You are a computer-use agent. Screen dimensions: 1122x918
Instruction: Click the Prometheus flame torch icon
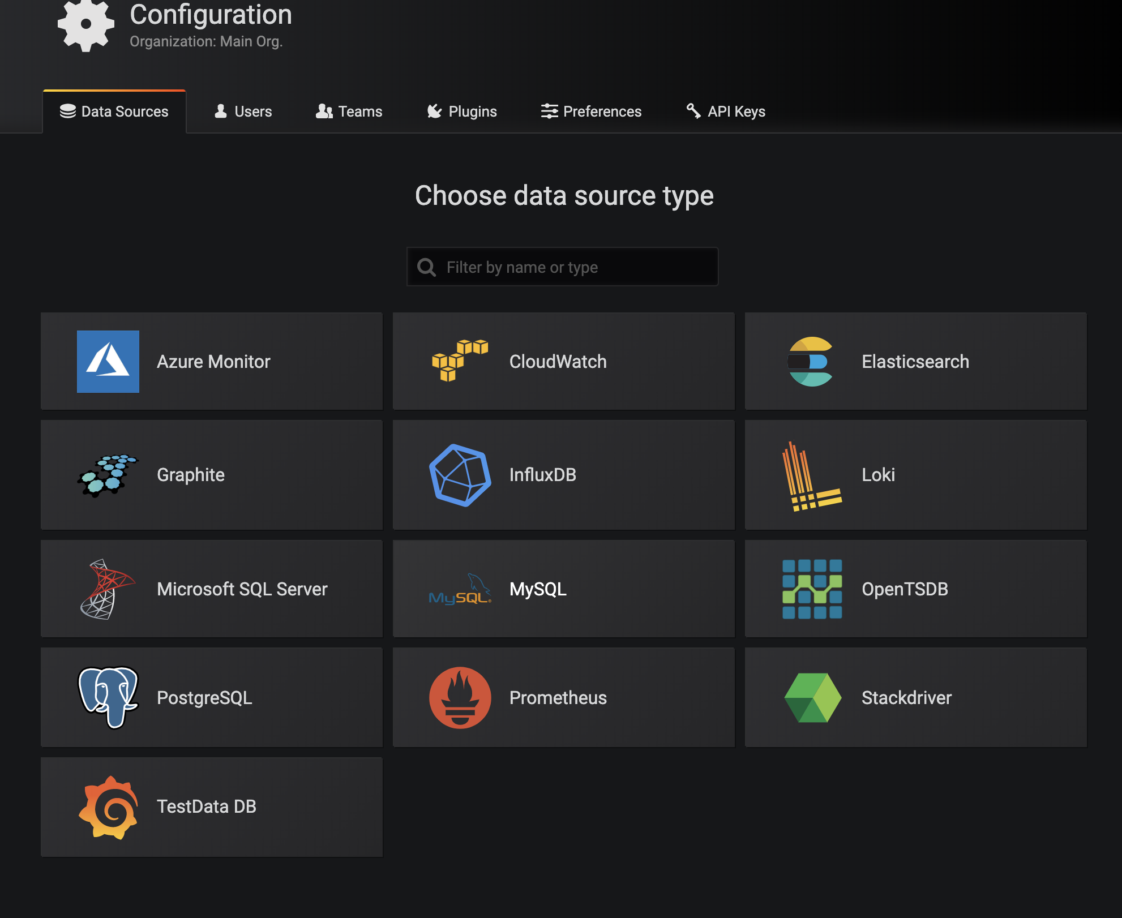(460, 697)
